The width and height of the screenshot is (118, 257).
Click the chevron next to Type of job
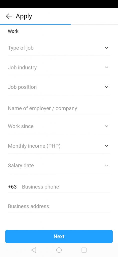107,48
